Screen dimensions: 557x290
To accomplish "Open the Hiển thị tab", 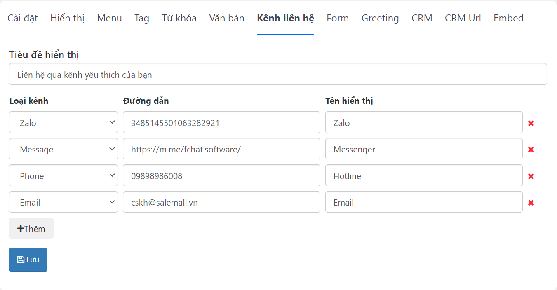I will pos(68,18).
